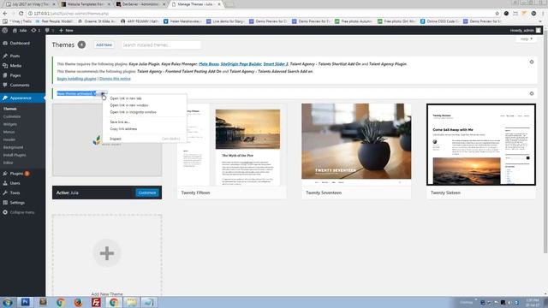This screenshot has height=308, width=548.
Task: Bookmark this page with the star icon
Action: (x=497, y=14)
